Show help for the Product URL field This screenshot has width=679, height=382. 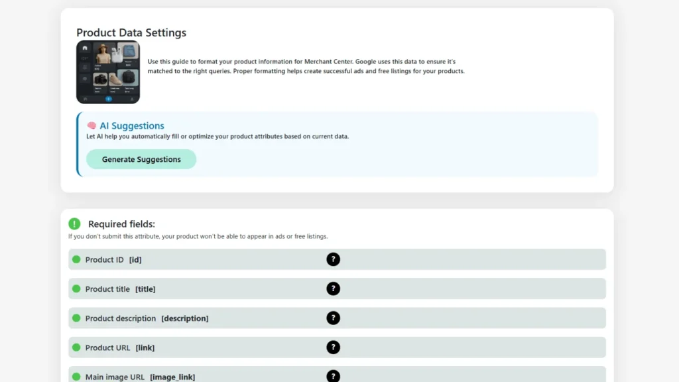(333, 347)
